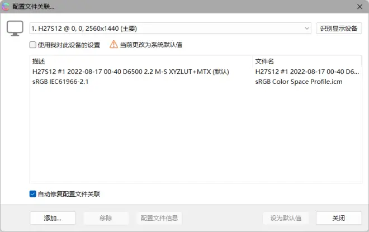Enable 使用我对此设备的设置 checkbox
The height and width of the screenshot is (232, 369).
tap(33, 45)
